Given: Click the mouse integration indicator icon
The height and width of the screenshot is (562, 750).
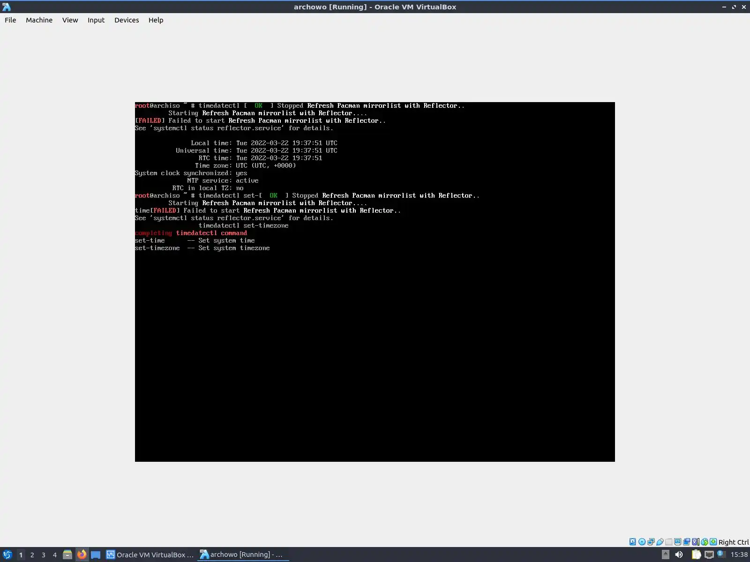Looking at the screenshot, I should tap(704, 542).
